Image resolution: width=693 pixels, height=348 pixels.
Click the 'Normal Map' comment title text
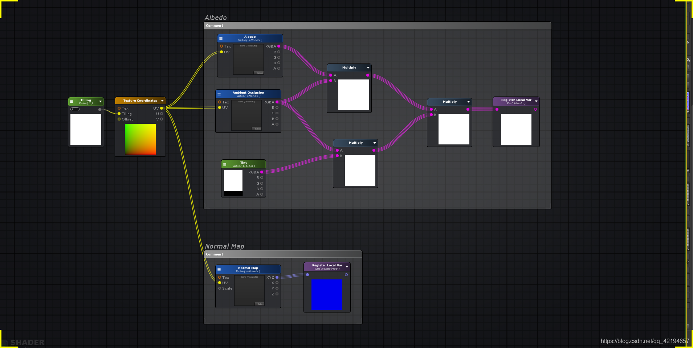(x=224, y=246)
